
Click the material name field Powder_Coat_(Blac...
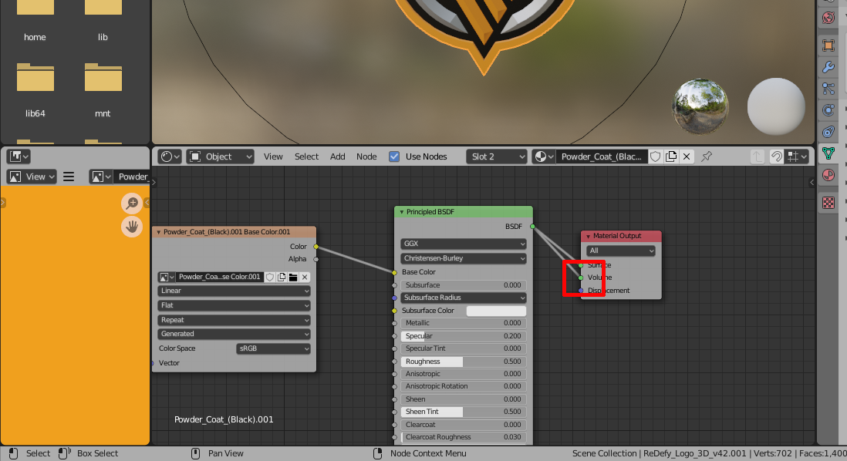(601, 156)
